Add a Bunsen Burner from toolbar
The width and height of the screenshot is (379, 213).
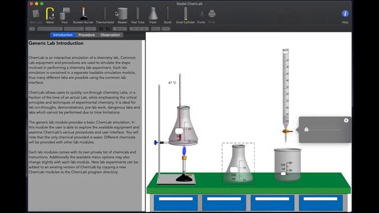coord(83,16)
